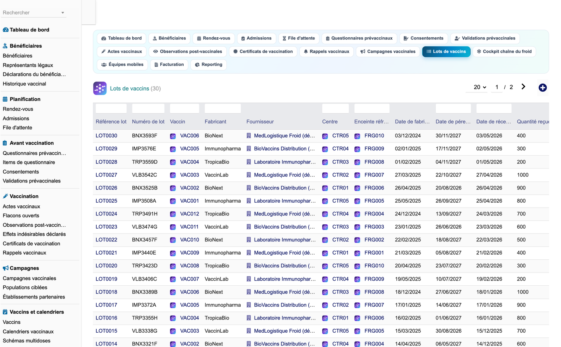Click the Référence lot filter field
The width and height of the screenshot is (561, 347).
(x=111, y=108)
